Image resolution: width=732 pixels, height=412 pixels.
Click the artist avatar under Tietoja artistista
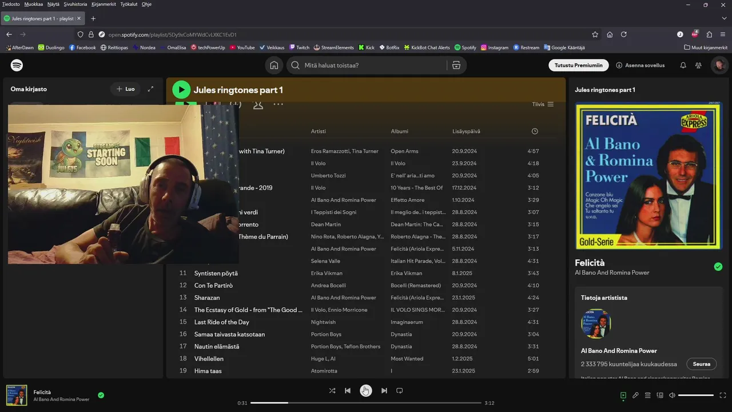point(596,324)
